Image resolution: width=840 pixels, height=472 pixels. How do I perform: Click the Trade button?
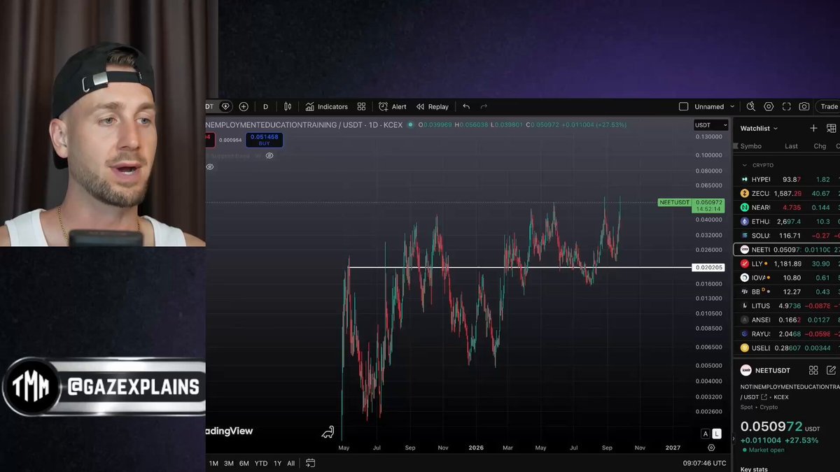pyautogui.click(x=829, y=107)
